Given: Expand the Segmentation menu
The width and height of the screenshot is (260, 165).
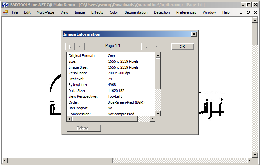Looking at the screenshot, I should [136, 12].
